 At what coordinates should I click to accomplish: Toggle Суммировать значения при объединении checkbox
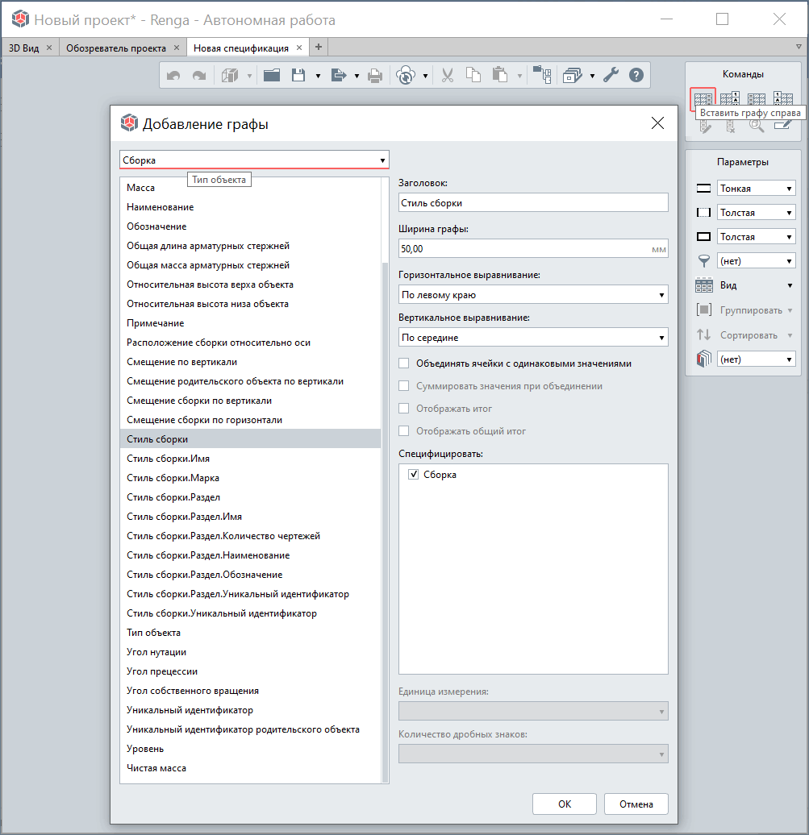404,385
